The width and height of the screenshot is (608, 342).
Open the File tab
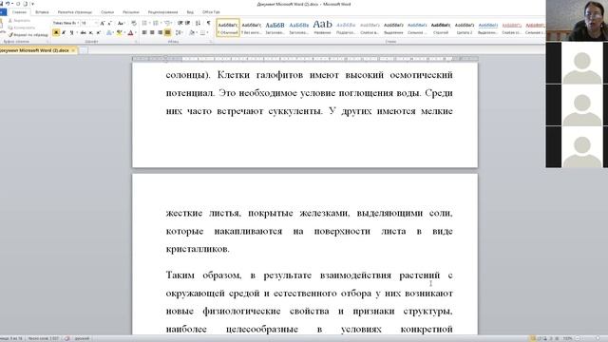coord(3,12)
